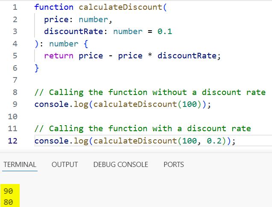Open the DEBUG CONSOLE tab
The height and width of the screenshot is (207, 272).
click(120, 164)
